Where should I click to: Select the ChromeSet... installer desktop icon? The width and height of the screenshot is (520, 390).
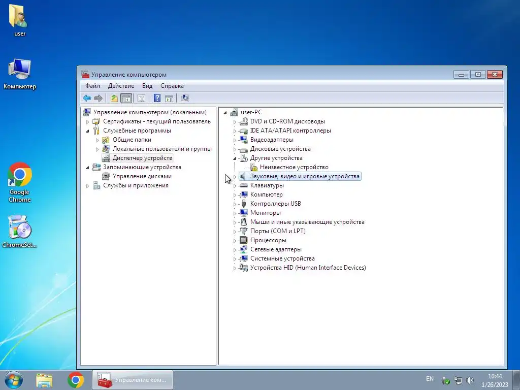pos(19,232)
